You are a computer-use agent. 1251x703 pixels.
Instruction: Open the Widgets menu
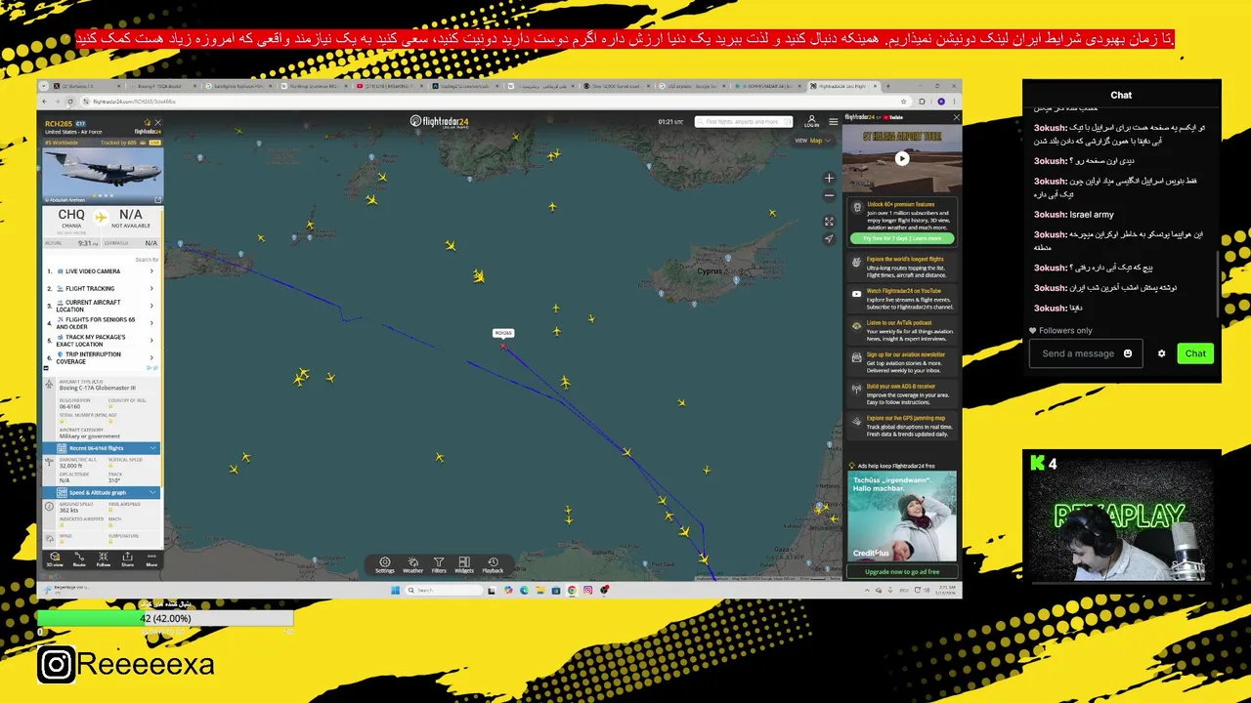click(x=464, y=564)
